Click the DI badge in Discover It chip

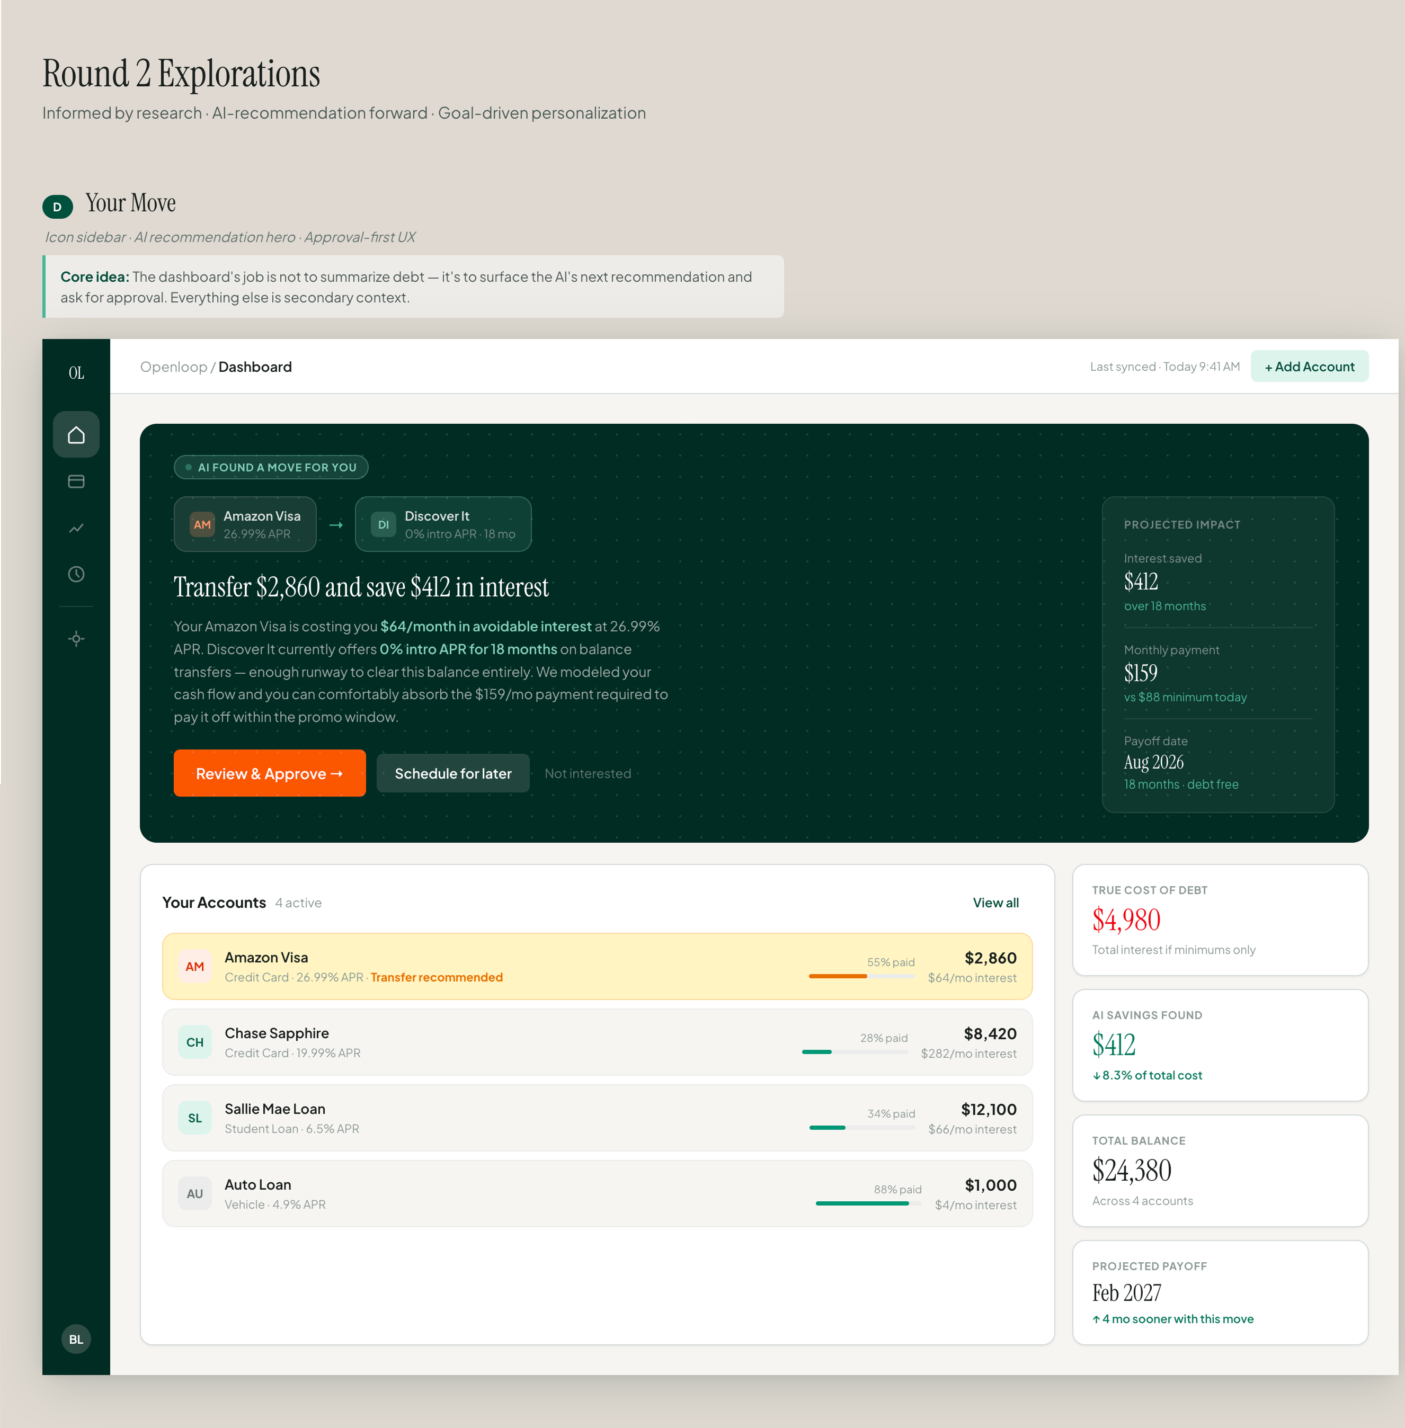tap(384, 524)
